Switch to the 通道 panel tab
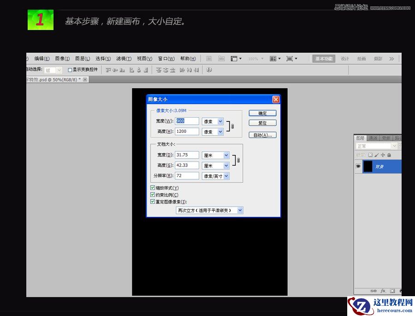 (373, 137)
